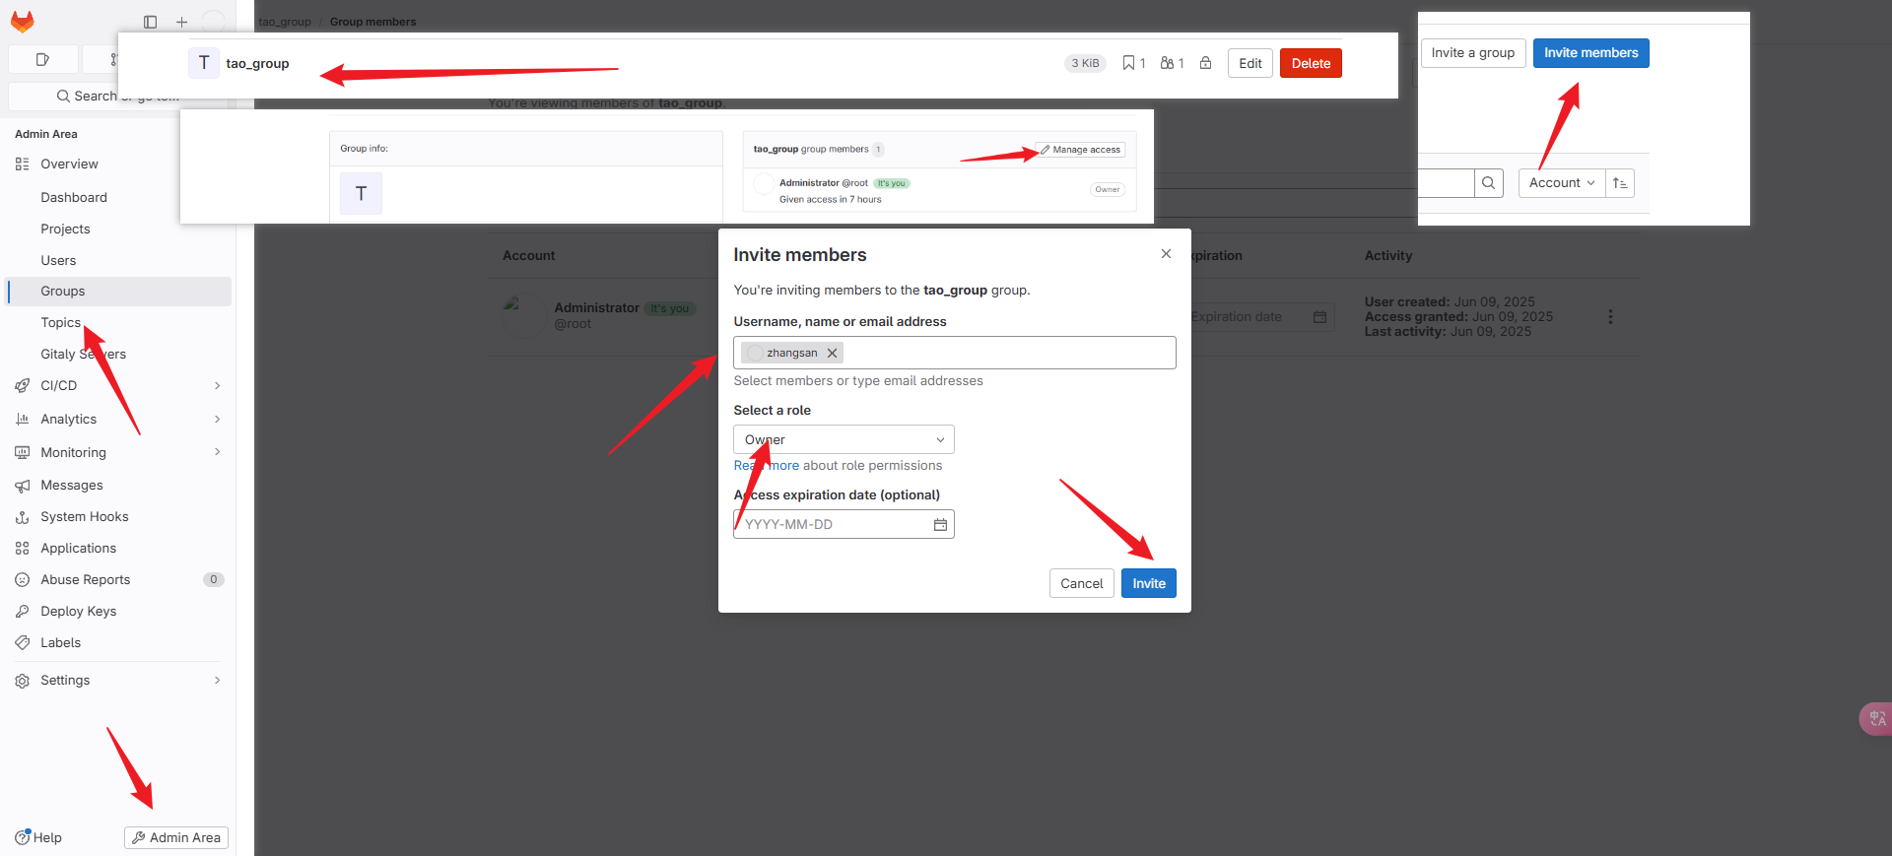Click the Monitoring monitor icon

coord(23,453)
